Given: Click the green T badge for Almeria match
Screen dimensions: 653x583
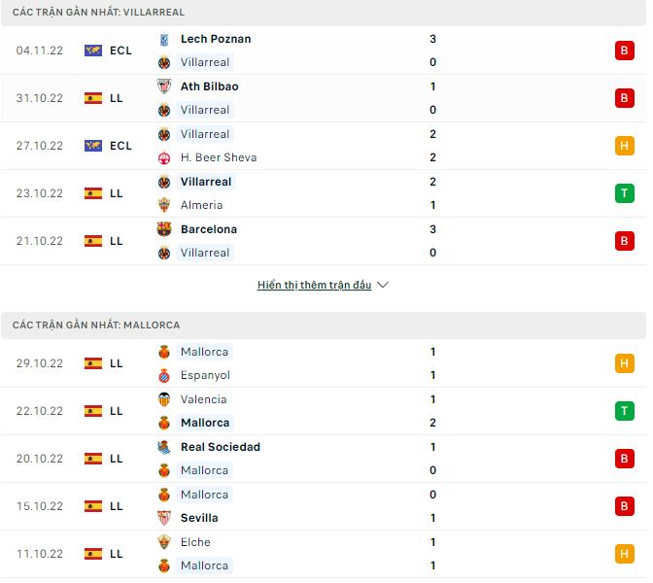Looking at the screenshot, I should 623,193.
